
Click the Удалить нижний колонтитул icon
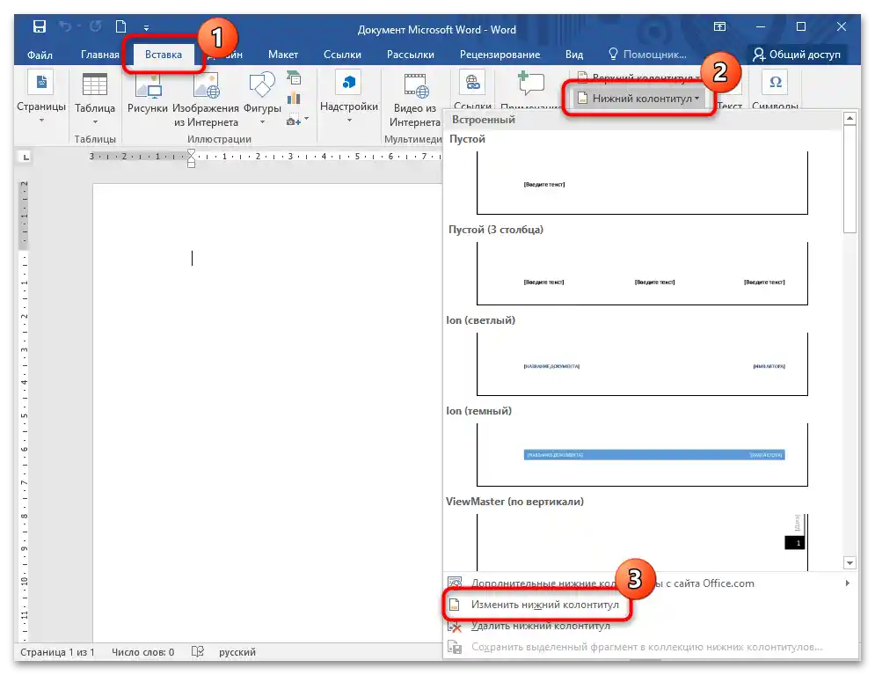456,626
